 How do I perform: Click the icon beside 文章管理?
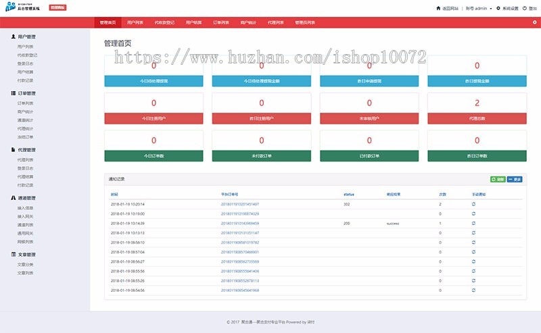click(13, 255)
